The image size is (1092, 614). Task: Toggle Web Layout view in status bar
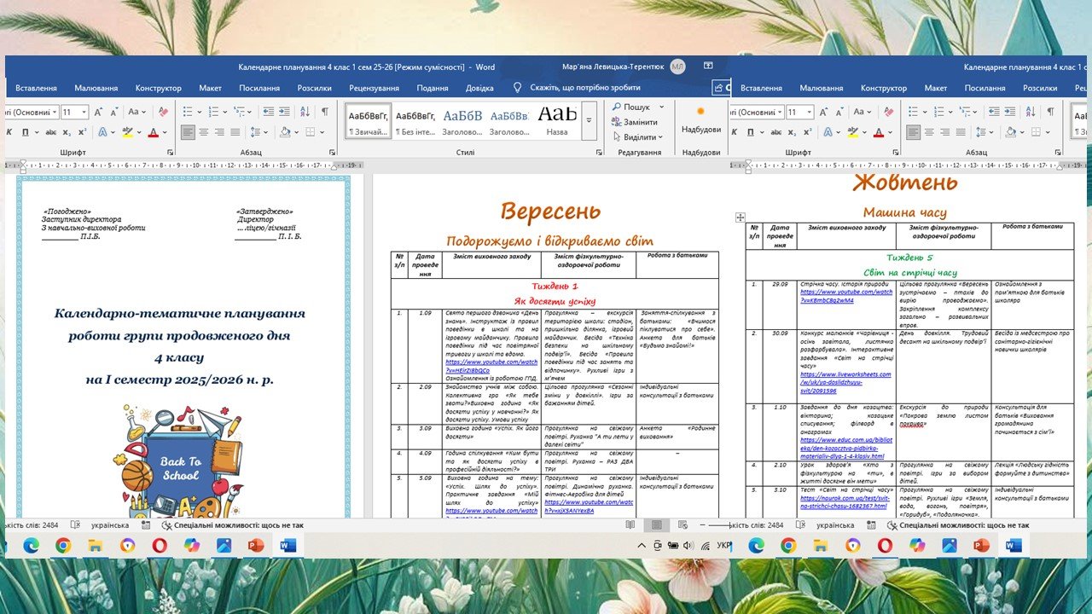pos(682,525)
